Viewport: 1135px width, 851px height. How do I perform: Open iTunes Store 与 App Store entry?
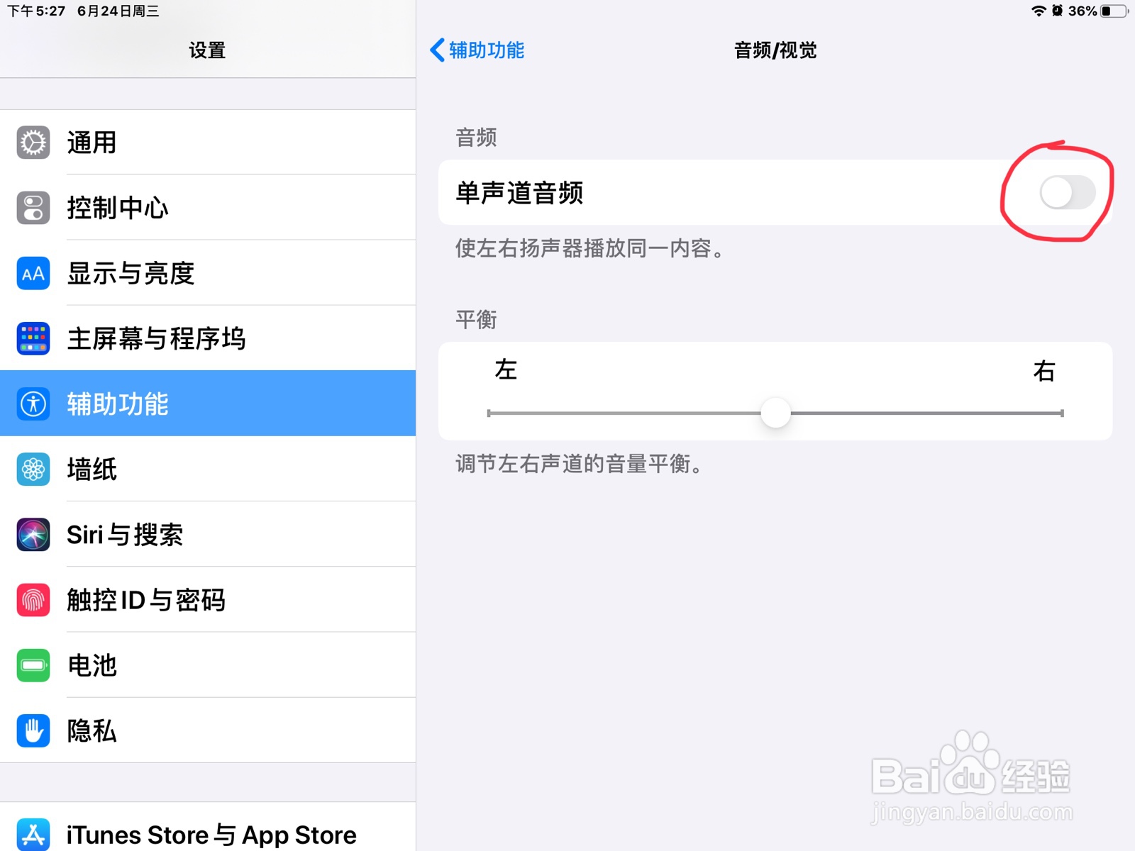point(208,830)
